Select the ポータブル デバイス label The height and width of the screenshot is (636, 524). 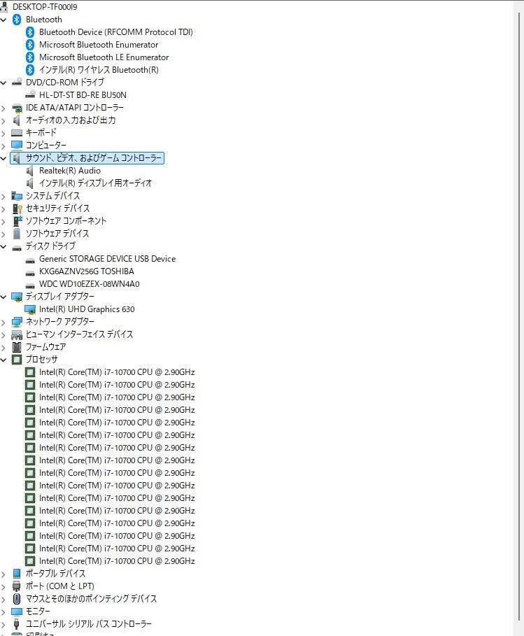pos(55,574)
